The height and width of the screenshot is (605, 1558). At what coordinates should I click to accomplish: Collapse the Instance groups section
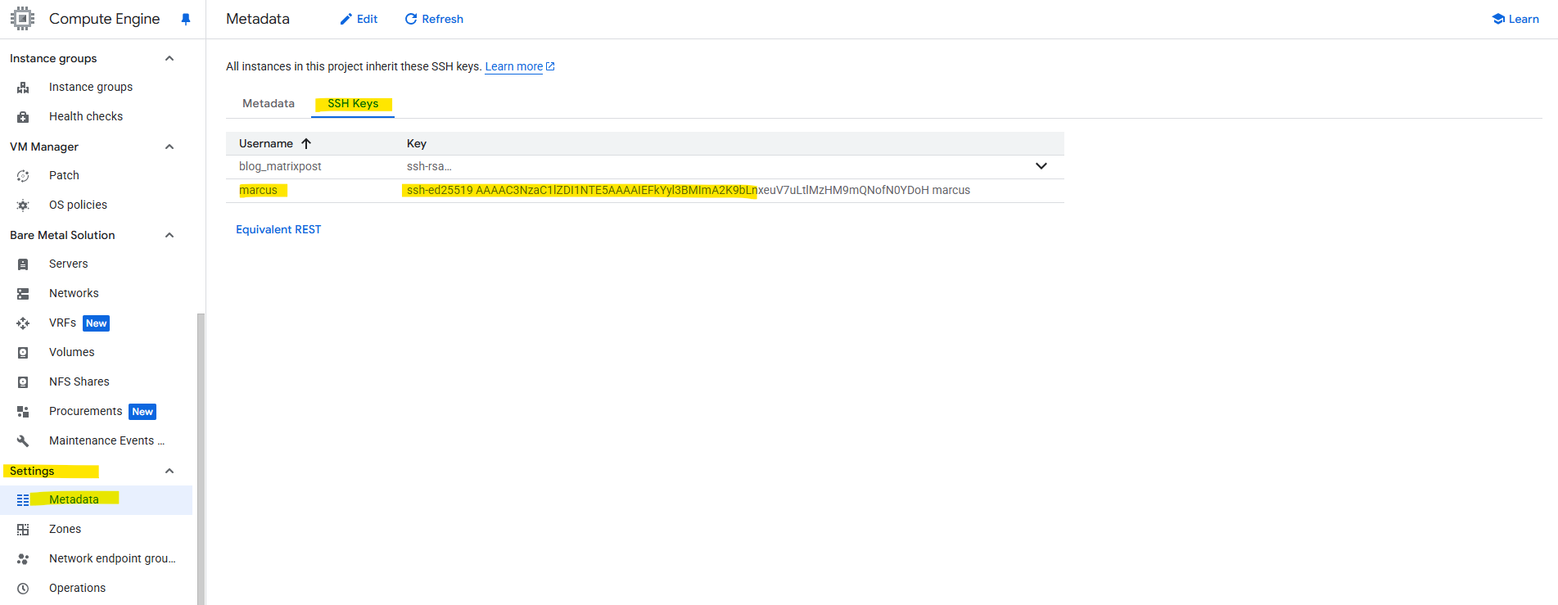[x=169, y=58]
